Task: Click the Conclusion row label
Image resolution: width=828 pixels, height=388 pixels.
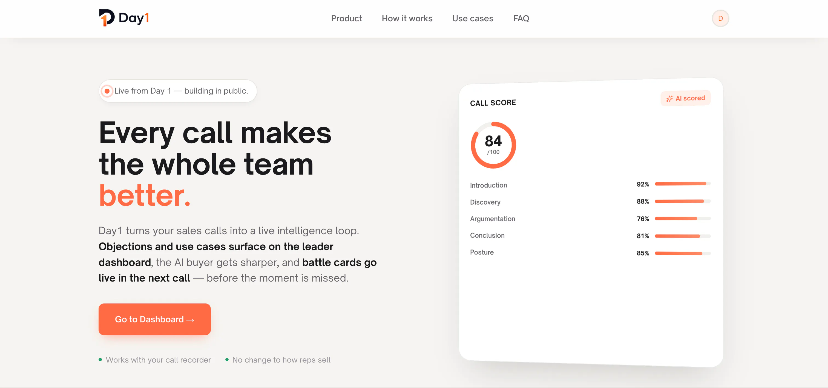Action: [x=487, y=235]
